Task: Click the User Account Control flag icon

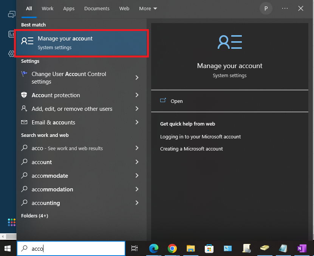Action: (24, 74)
